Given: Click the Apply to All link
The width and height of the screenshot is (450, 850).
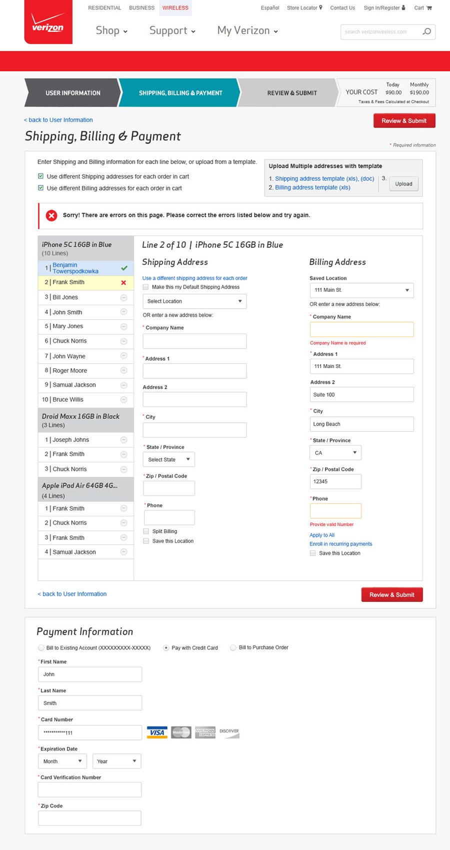Looking at the screenshot, I should [322, 535].
